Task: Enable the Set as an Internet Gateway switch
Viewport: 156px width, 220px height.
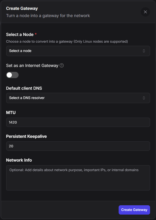Action: coord(12,75)
